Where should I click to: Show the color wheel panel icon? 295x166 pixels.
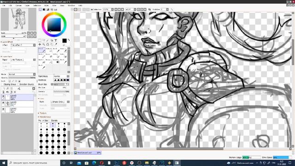40,9
